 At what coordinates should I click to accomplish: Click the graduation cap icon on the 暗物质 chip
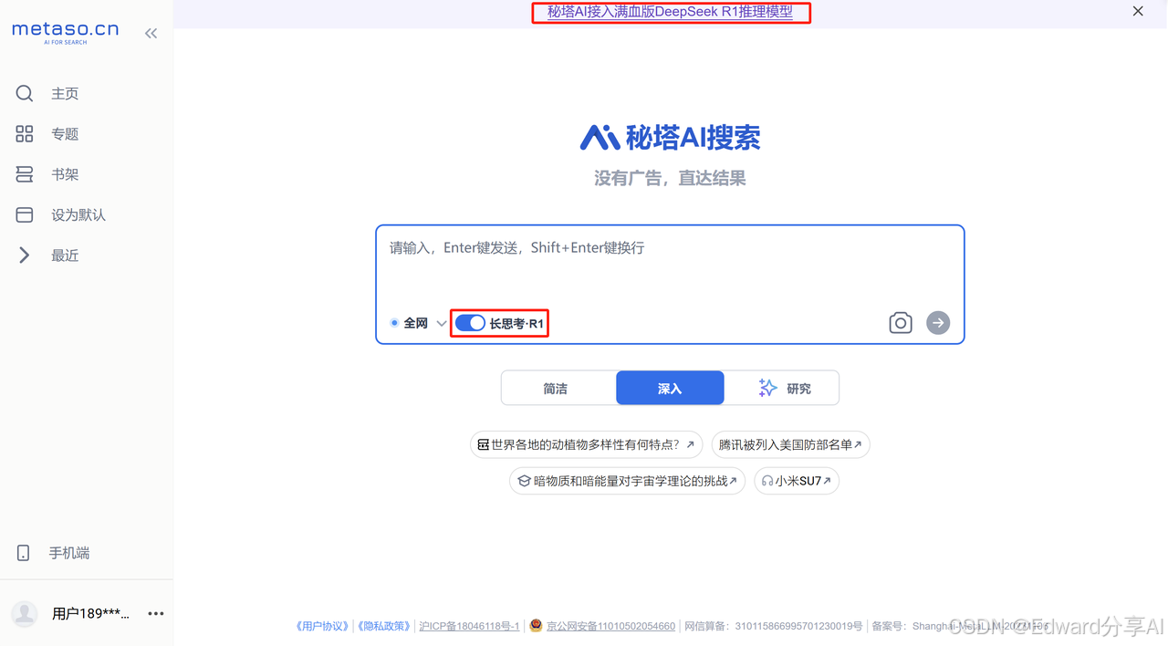[x=524, y=481]
